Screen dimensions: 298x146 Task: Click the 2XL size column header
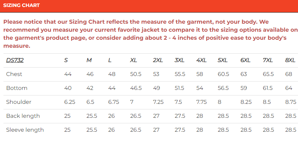point(158,60)
